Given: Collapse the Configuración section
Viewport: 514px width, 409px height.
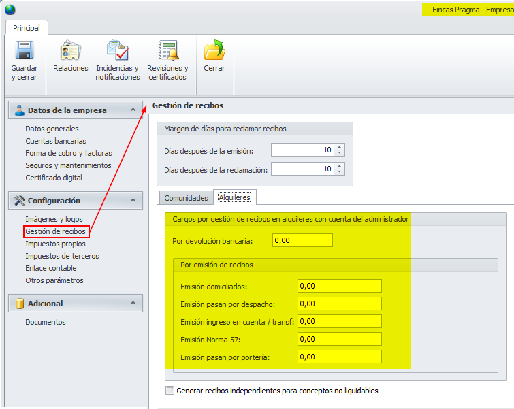Looking at the screenshot, I should tap(133, 201).
